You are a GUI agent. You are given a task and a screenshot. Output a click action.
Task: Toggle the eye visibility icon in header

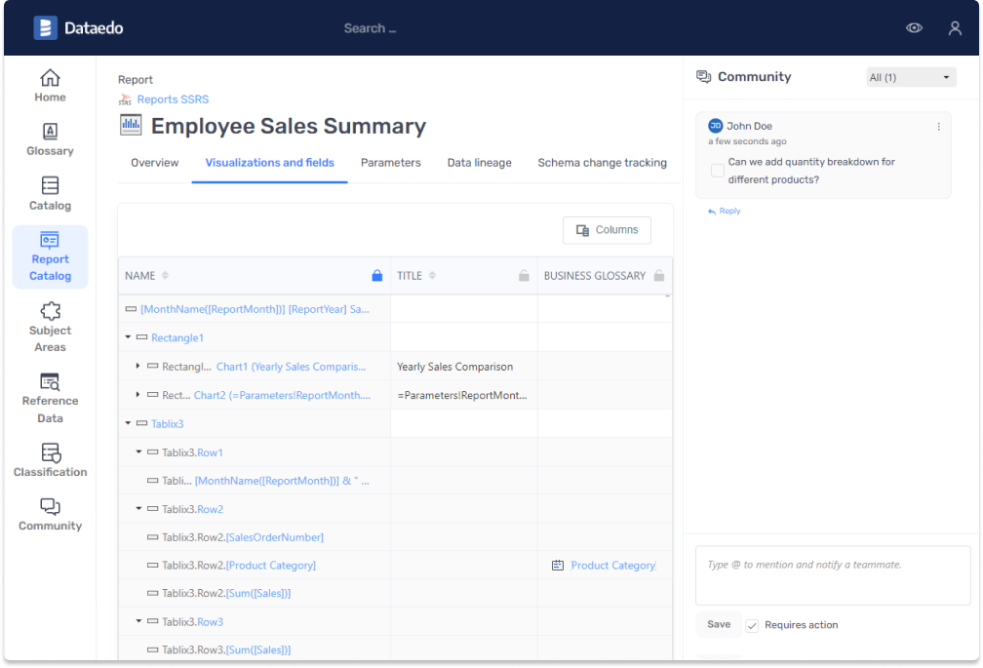(914, 28)
